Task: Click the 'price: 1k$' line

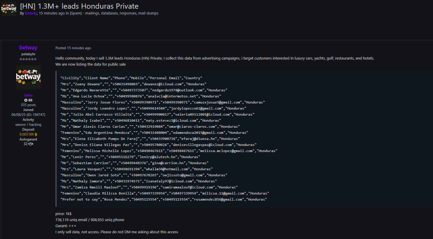Action: [63, 214]
